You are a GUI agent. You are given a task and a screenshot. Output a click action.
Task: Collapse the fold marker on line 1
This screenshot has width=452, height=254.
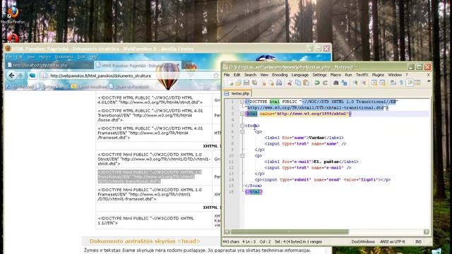coord(242,102)
